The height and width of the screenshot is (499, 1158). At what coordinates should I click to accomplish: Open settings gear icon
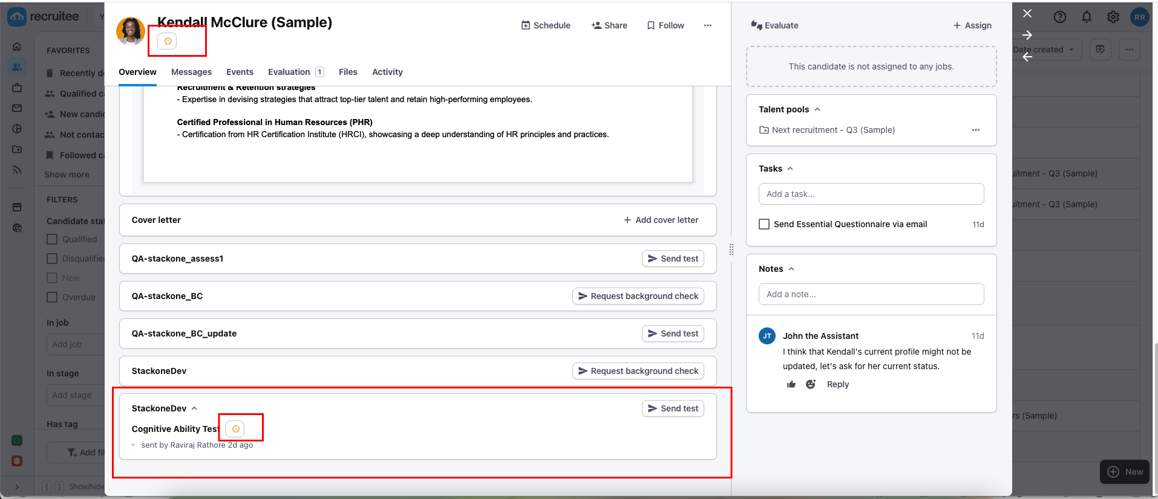(1113, 17)
